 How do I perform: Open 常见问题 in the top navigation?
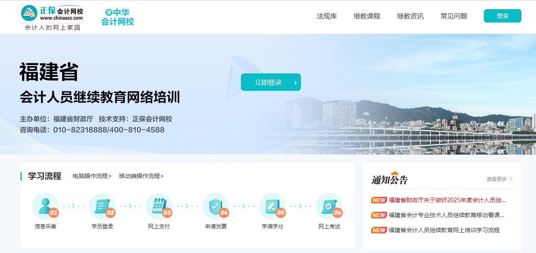(454, 16)
